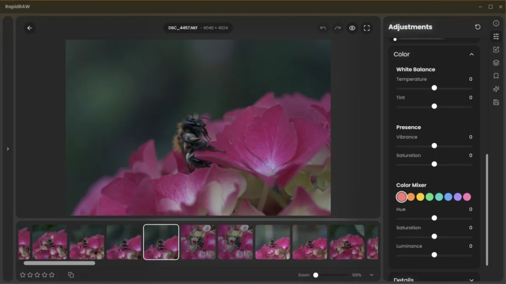Select the blue Color Mixer swatch
Image resolution: width=506 pixels, height=284 pixels.
448,197
